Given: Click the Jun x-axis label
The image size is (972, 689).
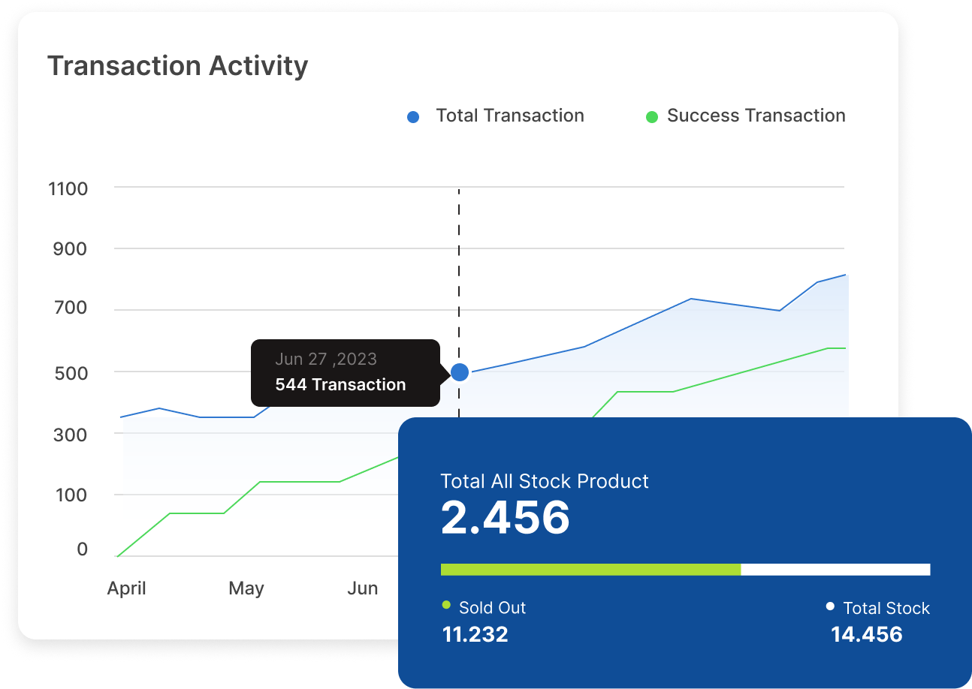Looking at the screenshot, I should (362, 588).
